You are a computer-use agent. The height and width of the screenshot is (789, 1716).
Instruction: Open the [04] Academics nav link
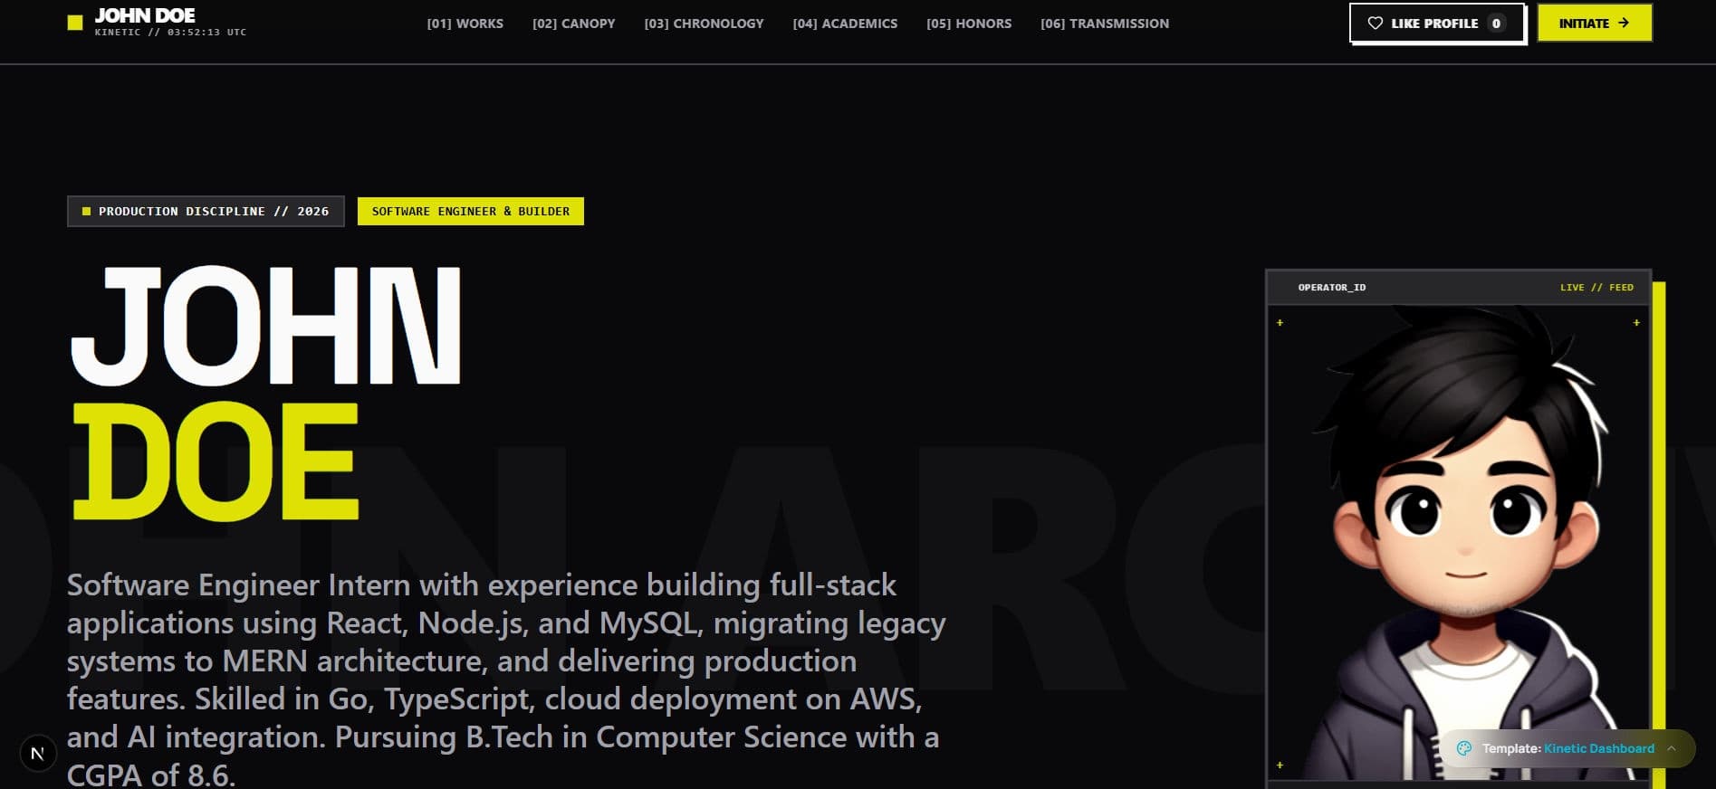click(x=845, y=24)
